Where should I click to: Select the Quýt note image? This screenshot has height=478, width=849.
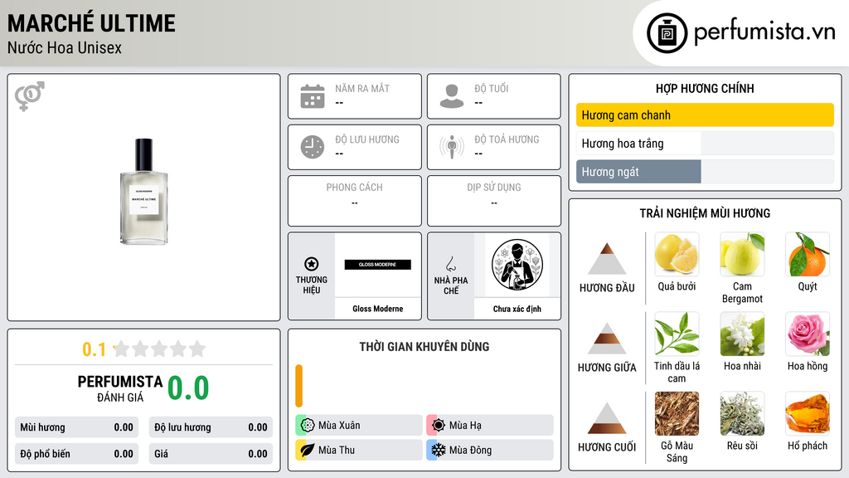[x=808, y=254]
